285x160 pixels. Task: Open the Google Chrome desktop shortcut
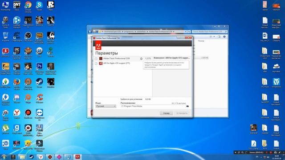point(28,7)
